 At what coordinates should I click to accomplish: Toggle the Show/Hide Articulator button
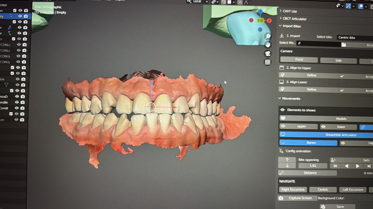point(326,135)
